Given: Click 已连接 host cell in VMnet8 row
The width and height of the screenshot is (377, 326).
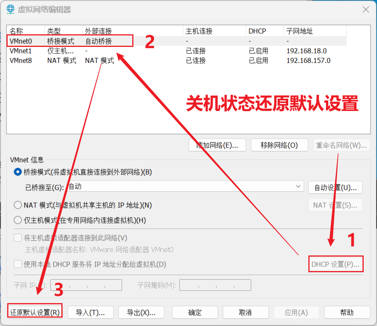Looking at the screenshot, I should pos(196,60).
